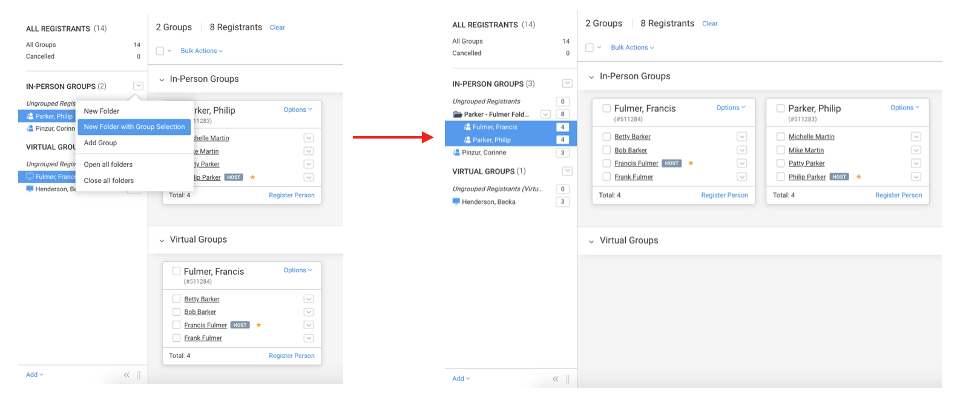Open the Parker - Fulmer folder dropdown arrow

click(545, 114)
